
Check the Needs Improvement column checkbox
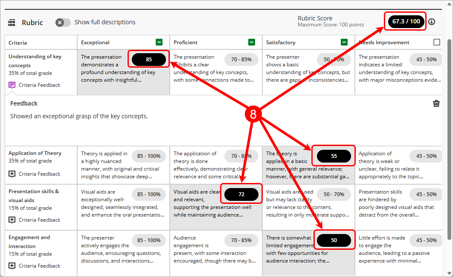[436, 42]
